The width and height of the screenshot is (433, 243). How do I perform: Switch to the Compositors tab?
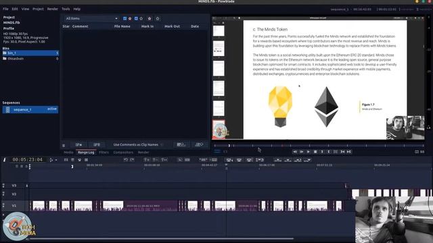coord(123,153)
